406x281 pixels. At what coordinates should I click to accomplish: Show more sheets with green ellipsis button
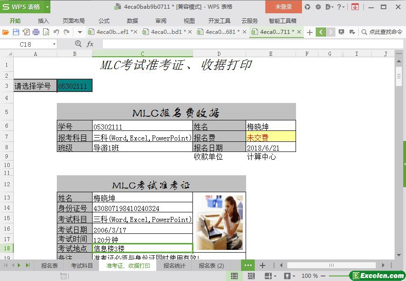248,265
